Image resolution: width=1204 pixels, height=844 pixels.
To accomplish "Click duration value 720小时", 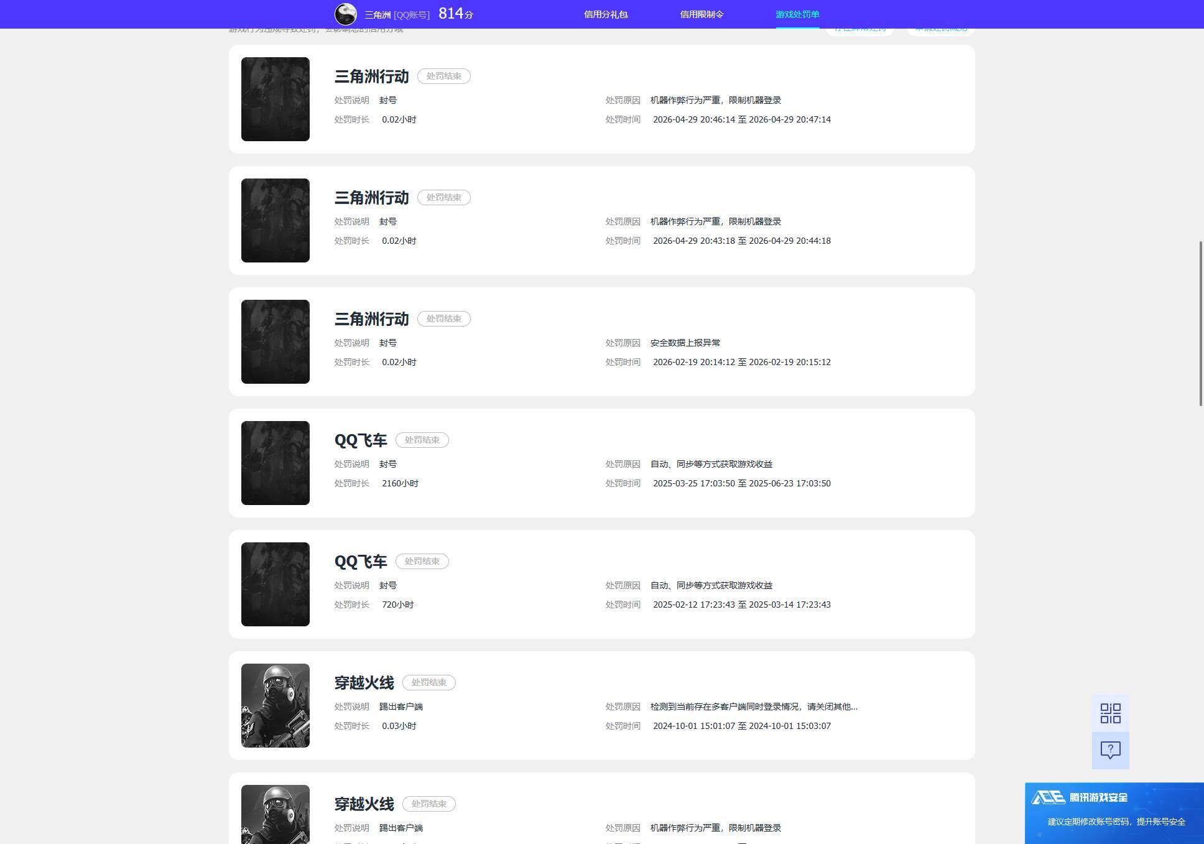I will [398, 605].
